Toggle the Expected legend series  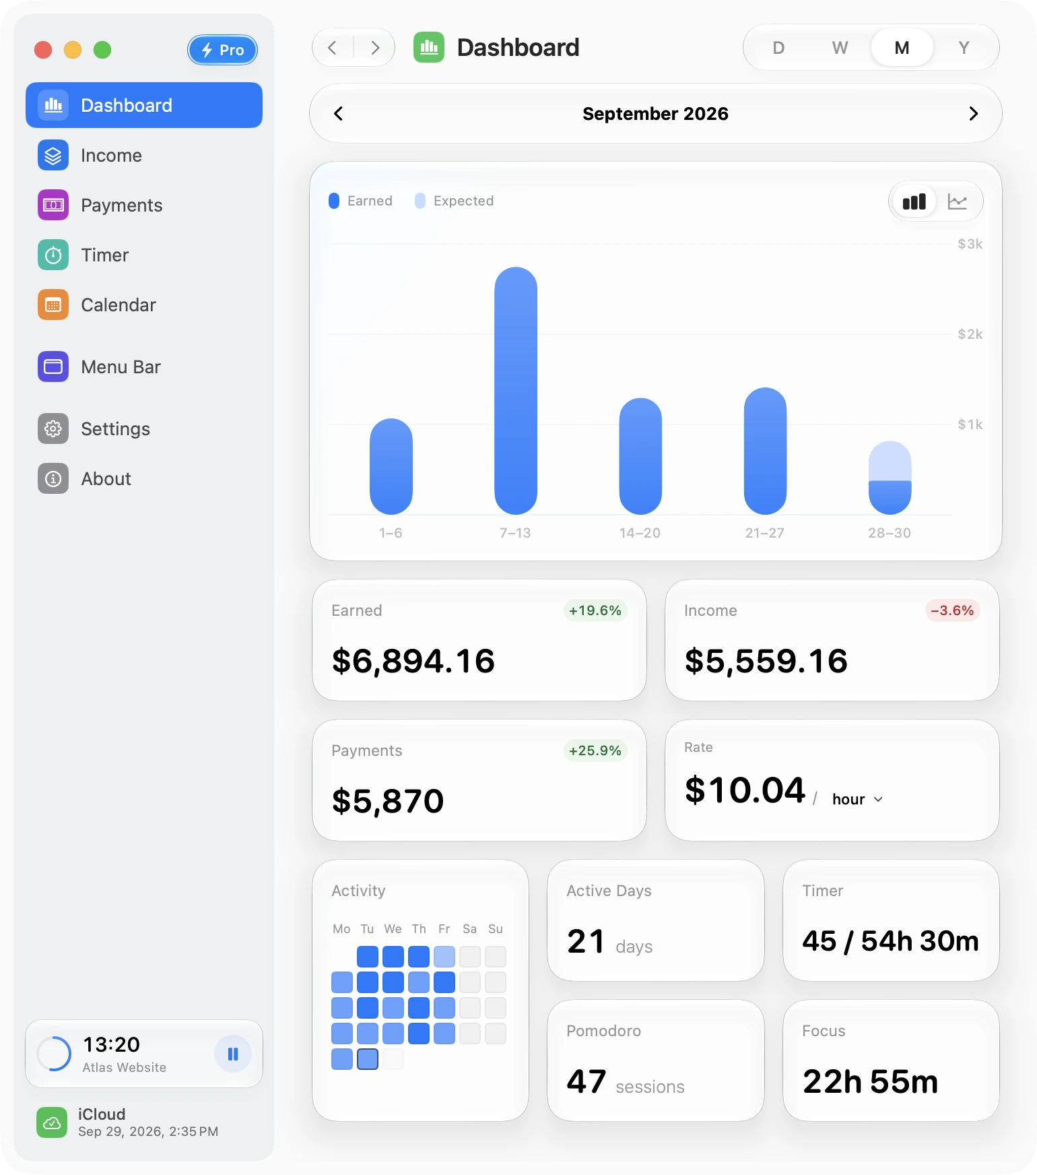pos(455,201)
